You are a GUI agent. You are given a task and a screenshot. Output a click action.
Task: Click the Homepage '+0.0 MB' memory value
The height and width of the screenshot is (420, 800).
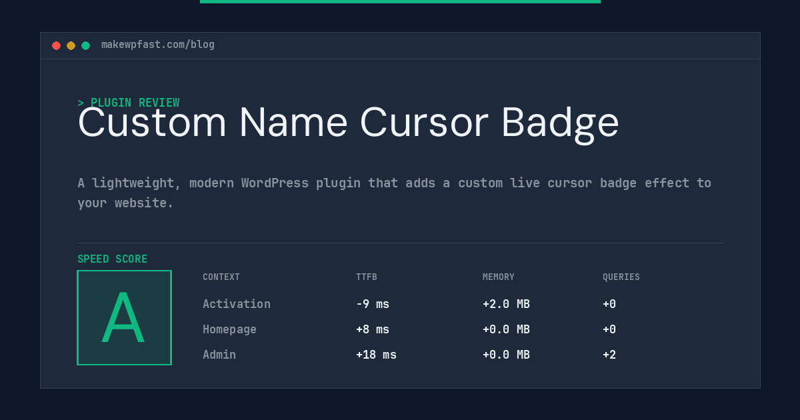(x=506, y=329)
